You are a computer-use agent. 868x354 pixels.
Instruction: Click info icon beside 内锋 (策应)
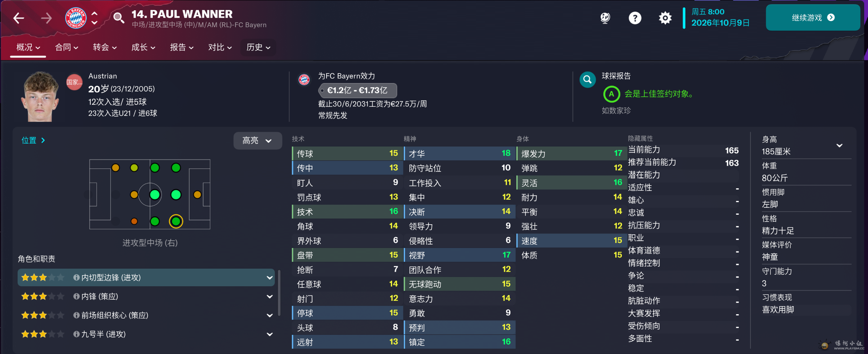coord(77,297)
